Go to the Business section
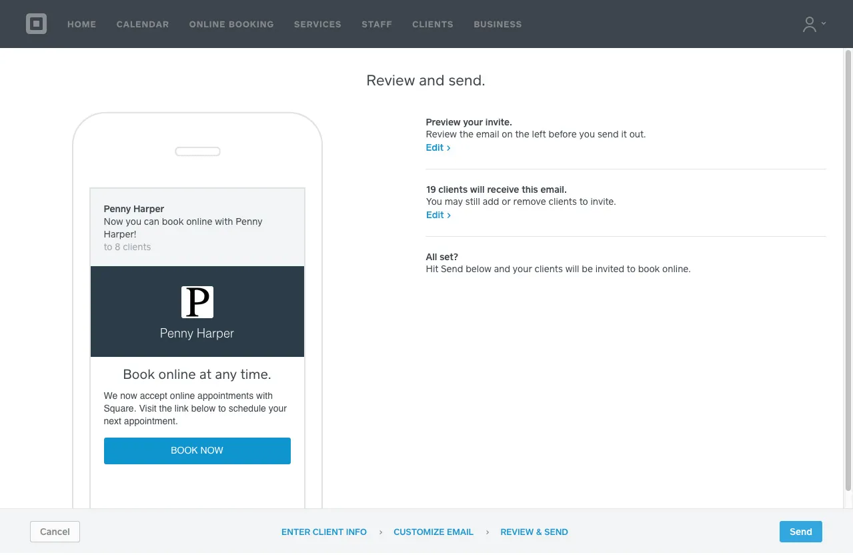Screen dimensions: 853x555 click(498, 24)
